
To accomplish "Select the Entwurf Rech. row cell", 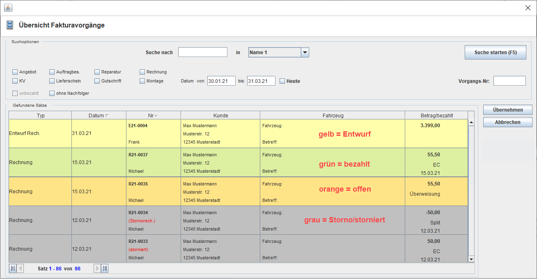I will [40, 134].
